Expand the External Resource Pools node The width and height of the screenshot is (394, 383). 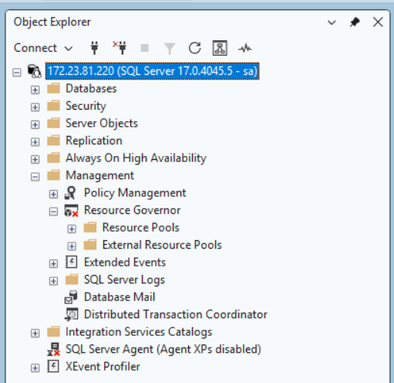pos(72,246)
